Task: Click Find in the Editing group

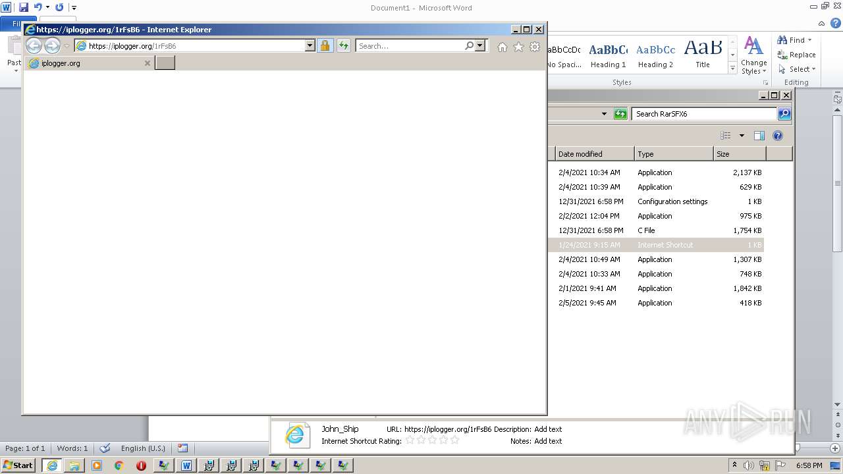Action: (792, 40)
